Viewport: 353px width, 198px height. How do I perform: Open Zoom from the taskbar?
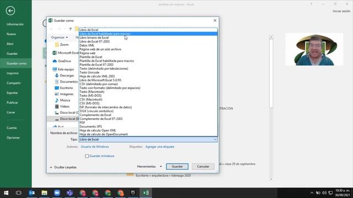(x=57, y=193)
